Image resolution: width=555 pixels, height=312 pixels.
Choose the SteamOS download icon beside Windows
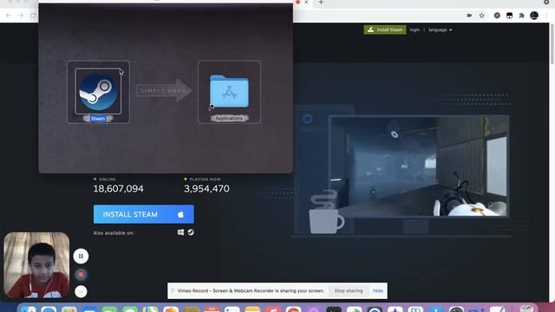coord(191,232)
